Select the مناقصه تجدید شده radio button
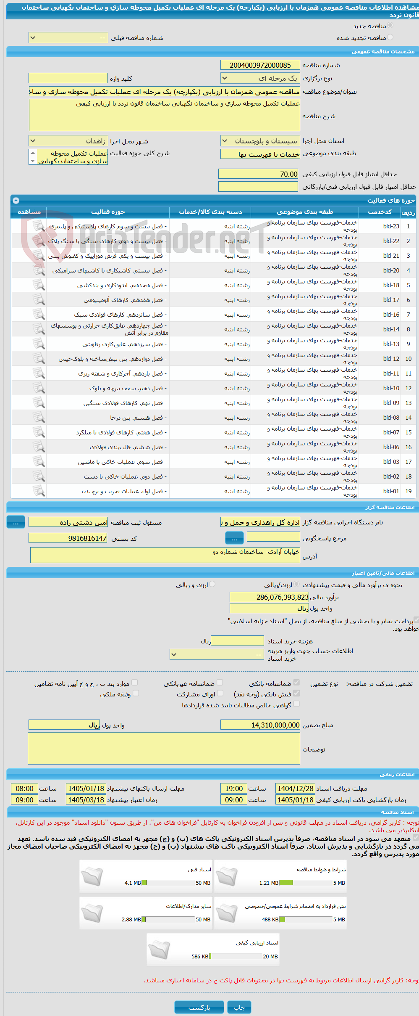The height and width of the screenshot is (1016, 419). coord(390,37)
